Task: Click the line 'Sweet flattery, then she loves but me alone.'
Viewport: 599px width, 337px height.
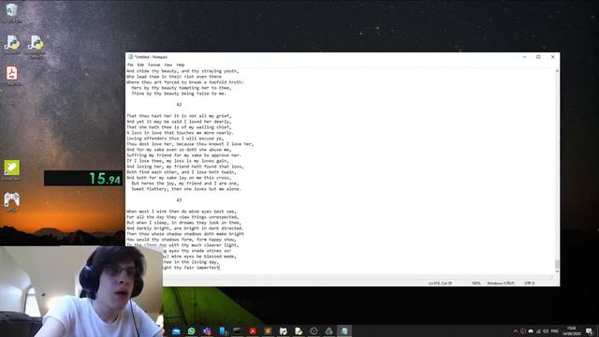Action: 186,189
